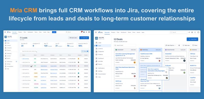Open the LEAD-John Doe lead link
The width and height of the screenshot is (204, 99).
tap(26, 59)
